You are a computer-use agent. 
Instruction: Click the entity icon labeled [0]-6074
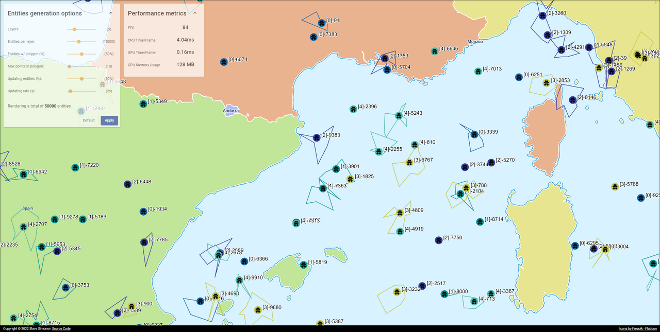click(x=224, y=62)
